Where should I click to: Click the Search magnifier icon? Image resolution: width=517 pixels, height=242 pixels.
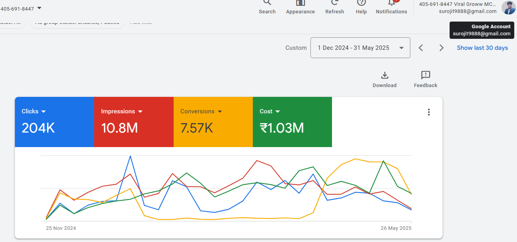pos(267,3)
